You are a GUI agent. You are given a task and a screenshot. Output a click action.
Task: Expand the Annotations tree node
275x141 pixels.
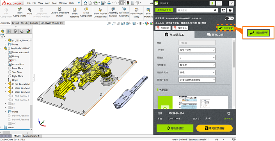tap(5, 64)
